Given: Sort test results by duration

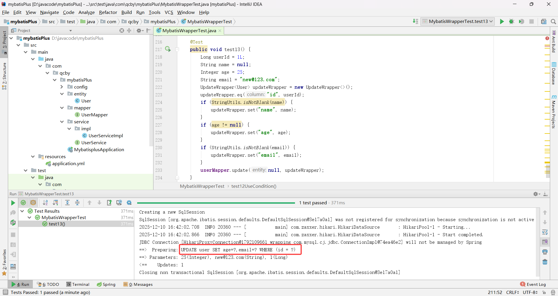Looking at the screenshot, I should [56, 203].
